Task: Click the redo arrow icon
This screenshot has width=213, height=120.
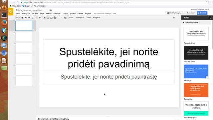Action: [x=29, y=18]
